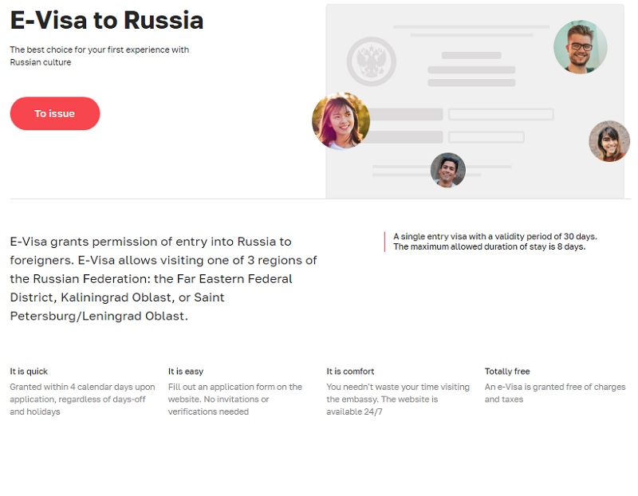Screen dimensions: 638x496
Task: Click the red To issue button
Action: tap(55, 113)
